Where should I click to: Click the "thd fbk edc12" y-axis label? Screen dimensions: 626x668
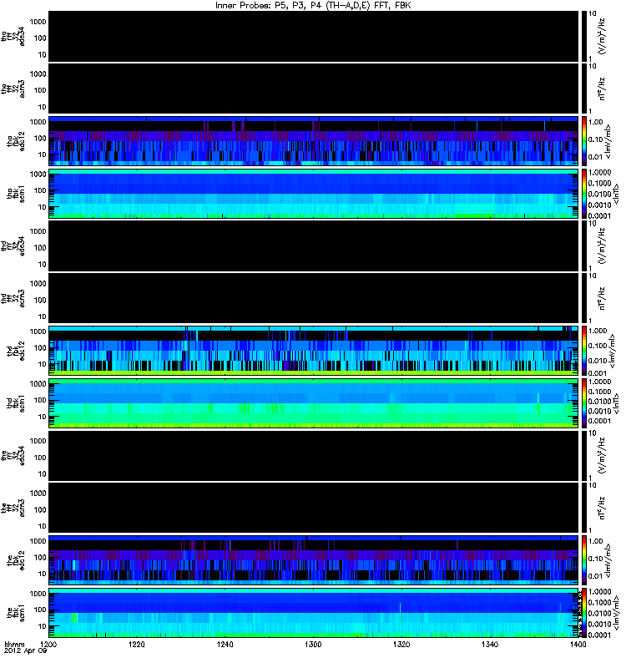point(16,352)
